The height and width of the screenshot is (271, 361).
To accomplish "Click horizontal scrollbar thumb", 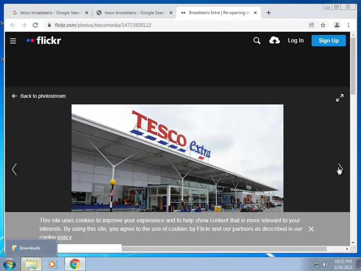I will tap(224, 249).
